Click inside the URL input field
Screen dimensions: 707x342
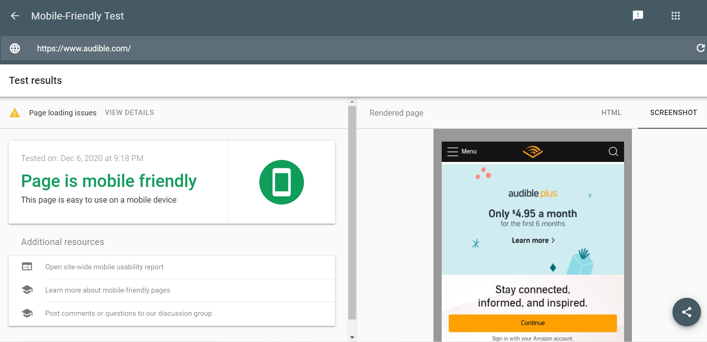point(150,48)
